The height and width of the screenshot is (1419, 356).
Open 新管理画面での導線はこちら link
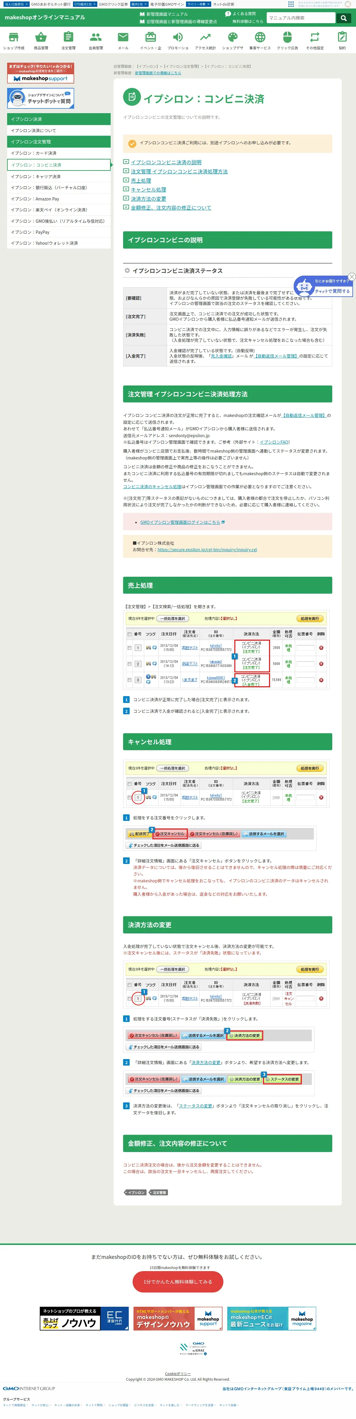click(158, 73)
